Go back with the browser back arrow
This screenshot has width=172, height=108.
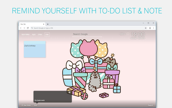pos(21,28)
